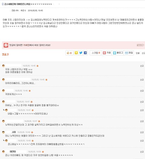Click the 인쇄 print link
The image size is (145, 159).
tap(137, 53)
